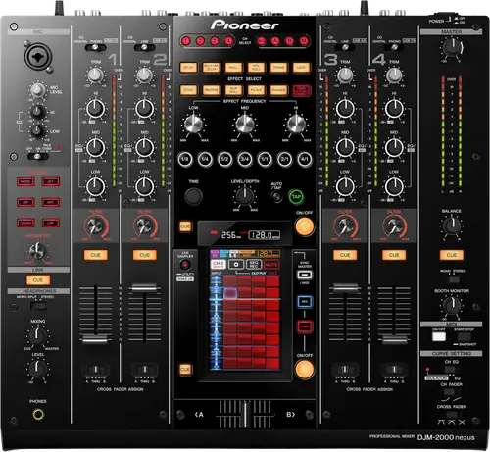490x452 pixels.
Task: Choose the 1/8 beat button
Action: (x=185, y=160)
